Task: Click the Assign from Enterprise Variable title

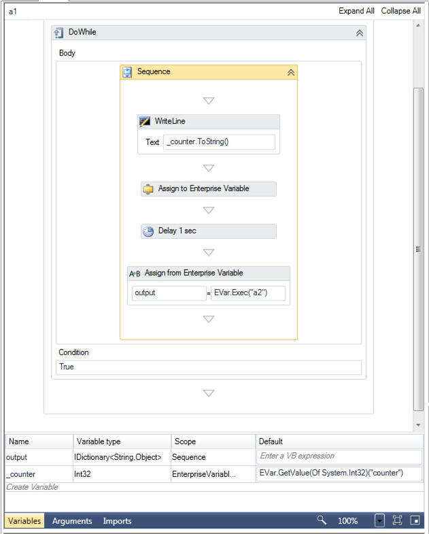Action: (194, 273)
